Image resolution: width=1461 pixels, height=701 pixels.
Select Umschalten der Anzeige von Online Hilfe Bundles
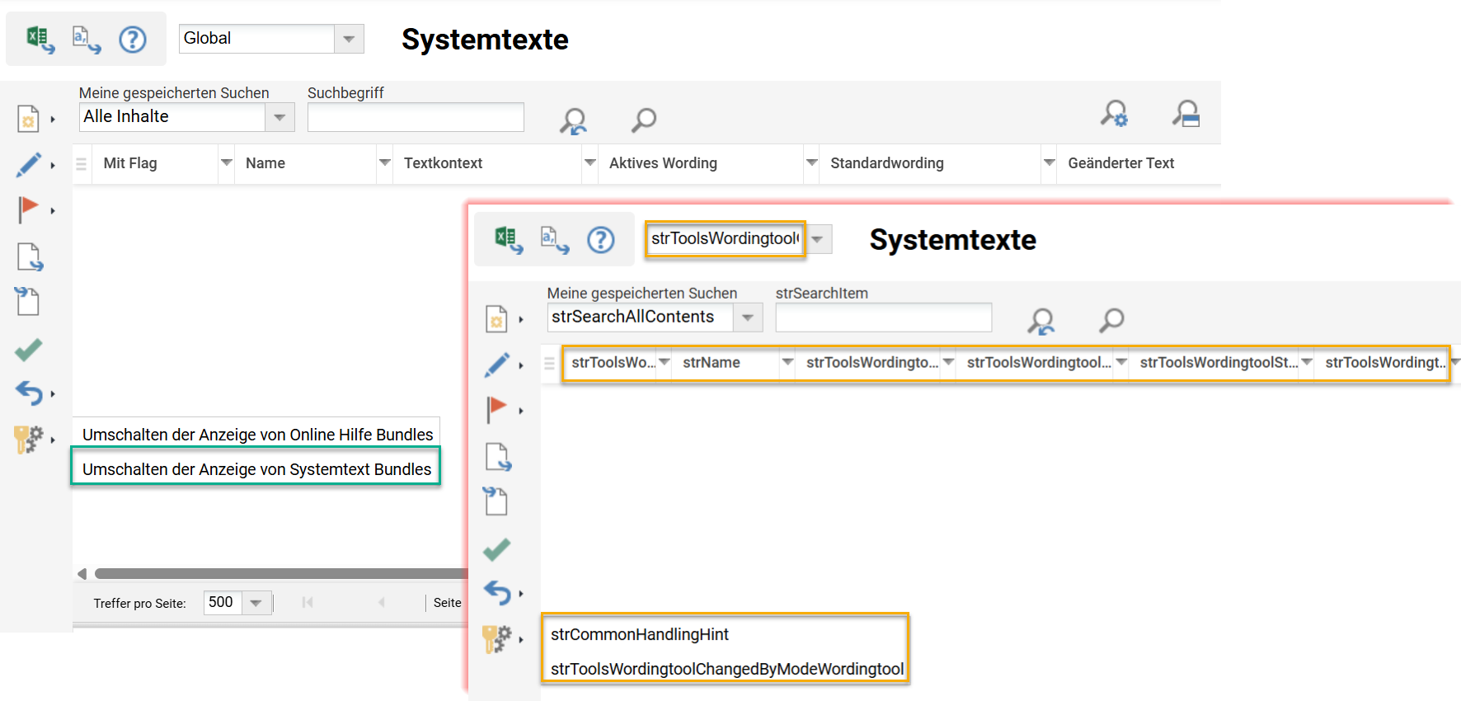(257, 435)
